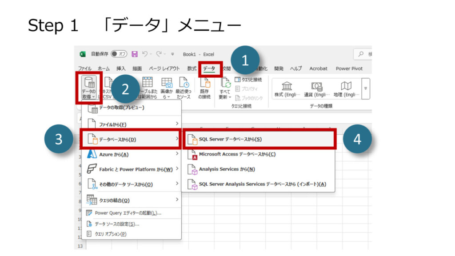The image size is (455, 256).
Task: Choose the 地理 (English) data type
Action: pyautogui.click(x=346, y=89)
